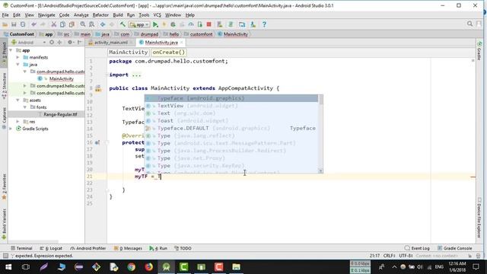Screen dimensions: 487x274
Task: Toggle the Favorites side tool window
Action: (4, 187)
